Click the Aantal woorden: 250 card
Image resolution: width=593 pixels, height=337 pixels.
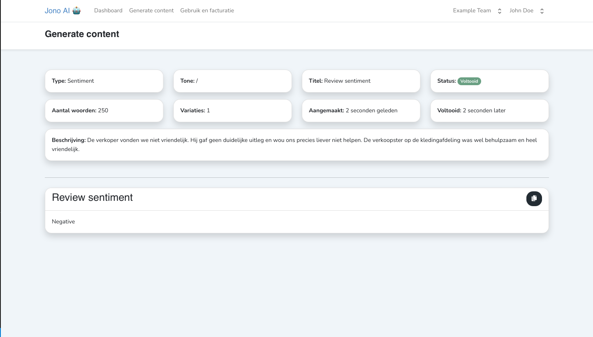click(x=104, y=111)
